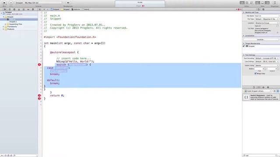Go forward in editor history
280x157 pixels.
48,9
